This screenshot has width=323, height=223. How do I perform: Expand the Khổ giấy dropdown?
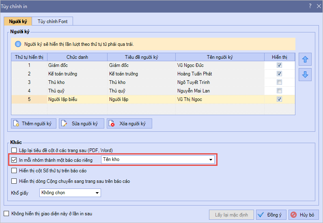[x=97, y=193]
